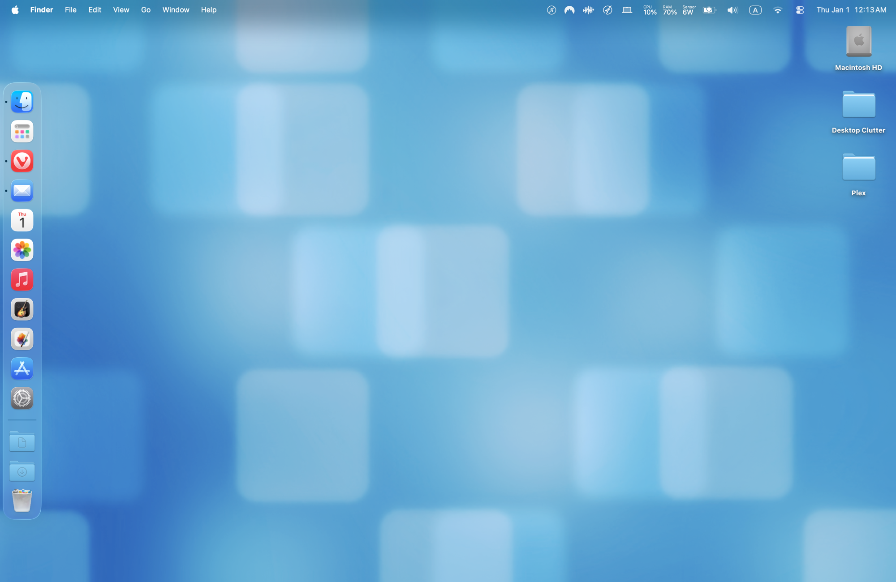Viewport: 896px width, 582px height.
Task: Launch the Music app from dock
Action: tap(22, 280)
